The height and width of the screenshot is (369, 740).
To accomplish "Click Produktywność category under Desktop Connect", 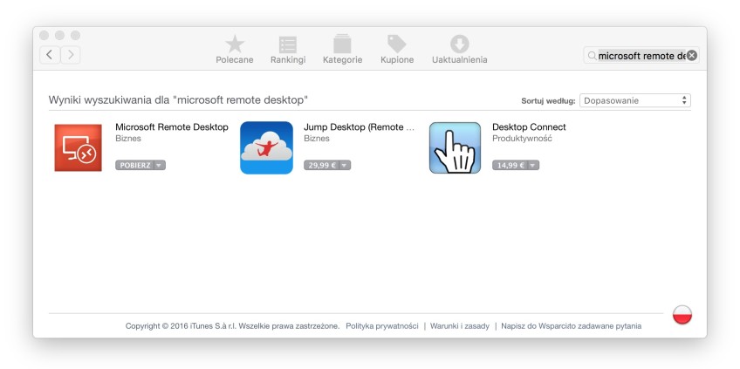I will click(x=522, y=139).
